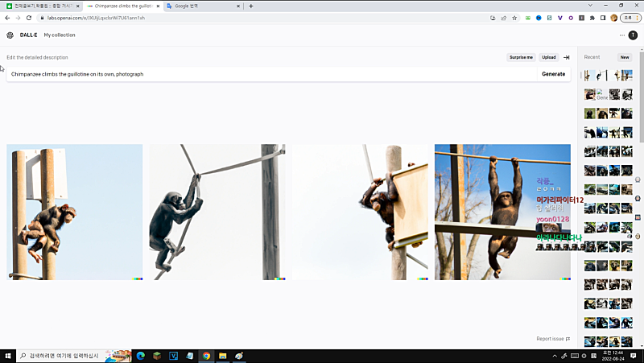
Task: Open the blue circular extension icon
Action: 539,18
